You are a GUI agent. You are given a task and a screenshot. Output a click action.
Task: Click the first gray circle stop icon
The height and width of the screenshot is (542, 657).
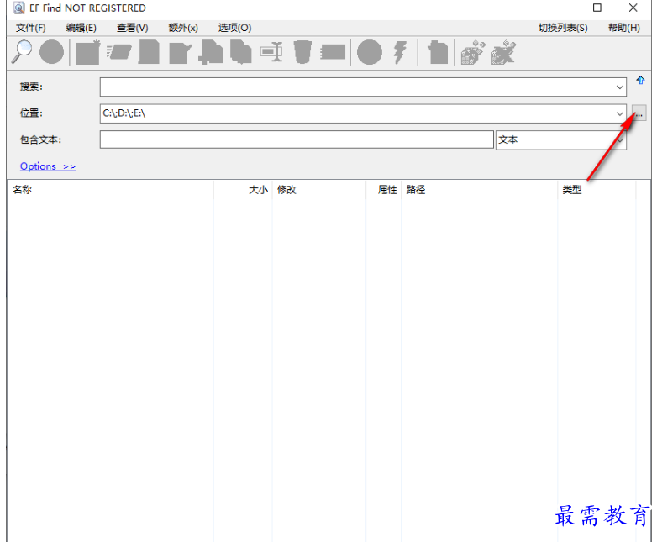(x=51, y=52)
